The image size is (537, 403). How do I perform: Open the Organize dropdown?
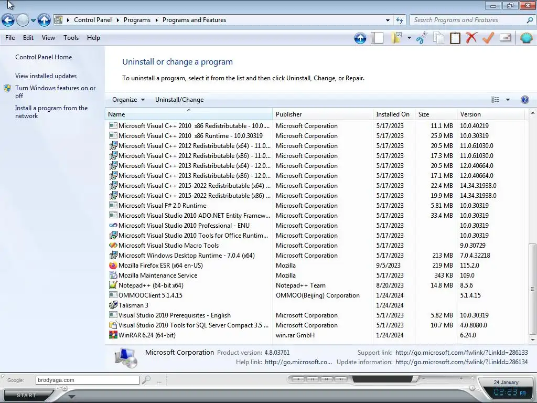(128, 100)
